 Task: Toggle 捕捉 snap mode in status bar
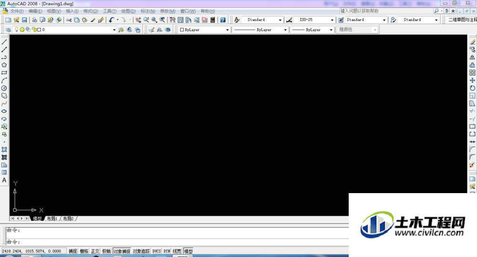[73, 251]
